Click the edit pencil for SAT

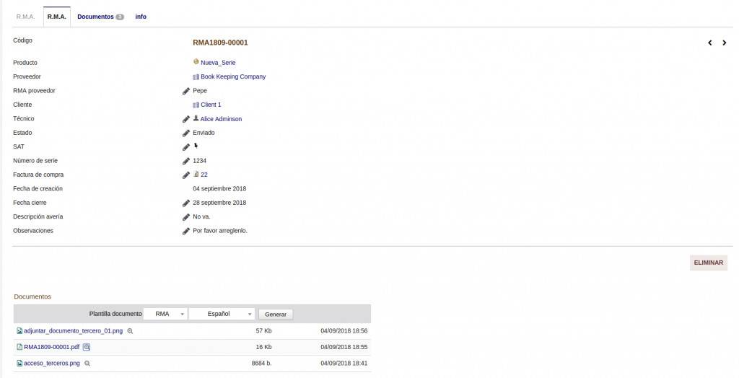pos(186,147)
